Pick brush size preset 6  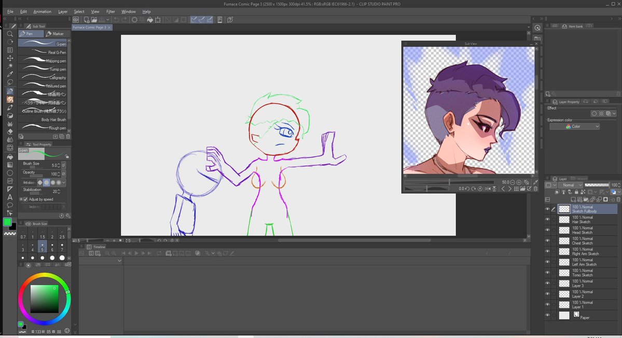(x=52, y=247)
